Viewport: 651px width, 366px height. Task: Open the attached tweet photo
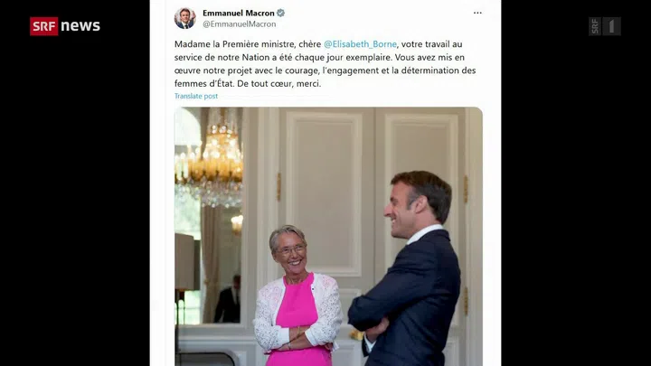[x=328, y=237]
